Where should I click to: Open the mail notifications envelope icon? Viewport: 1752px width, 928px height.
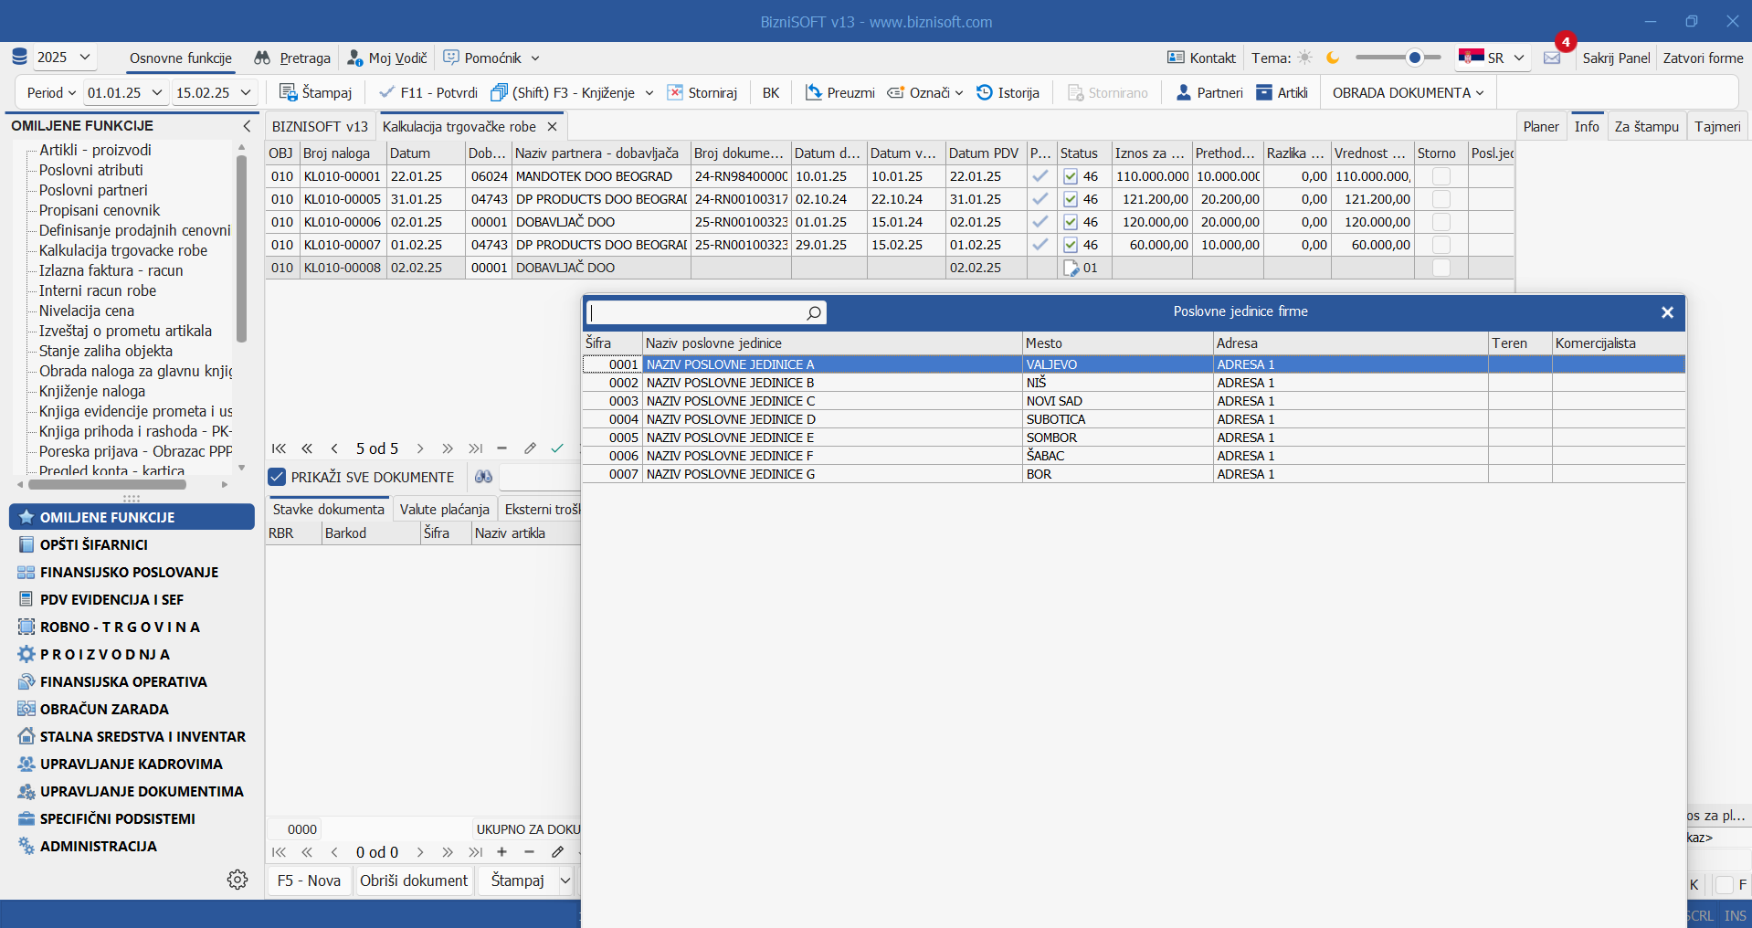click(1552, 58)
